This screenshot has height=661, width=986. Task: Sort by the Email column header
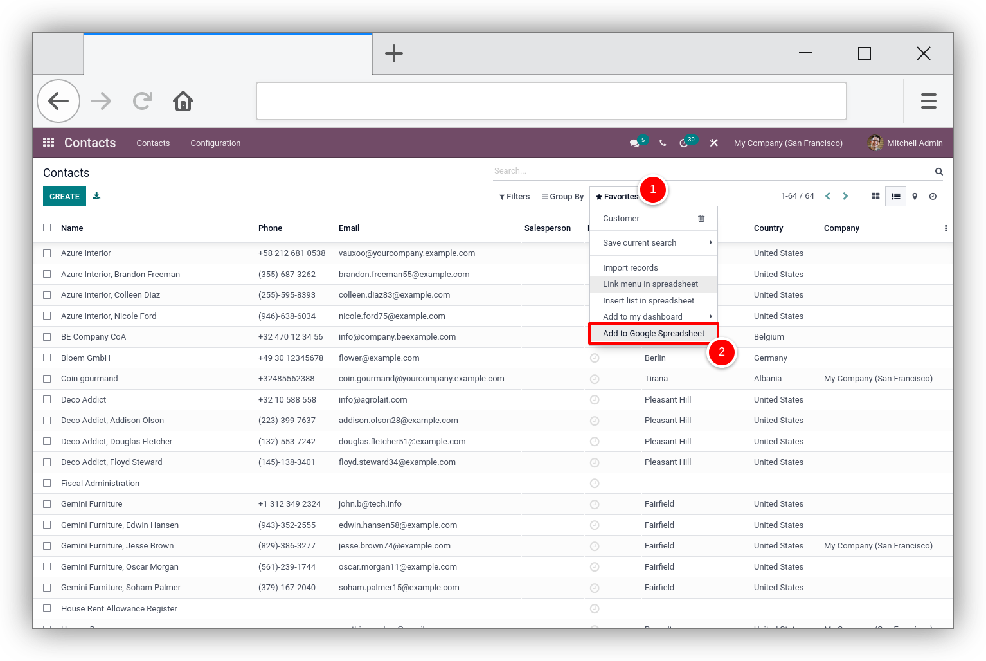349,228
